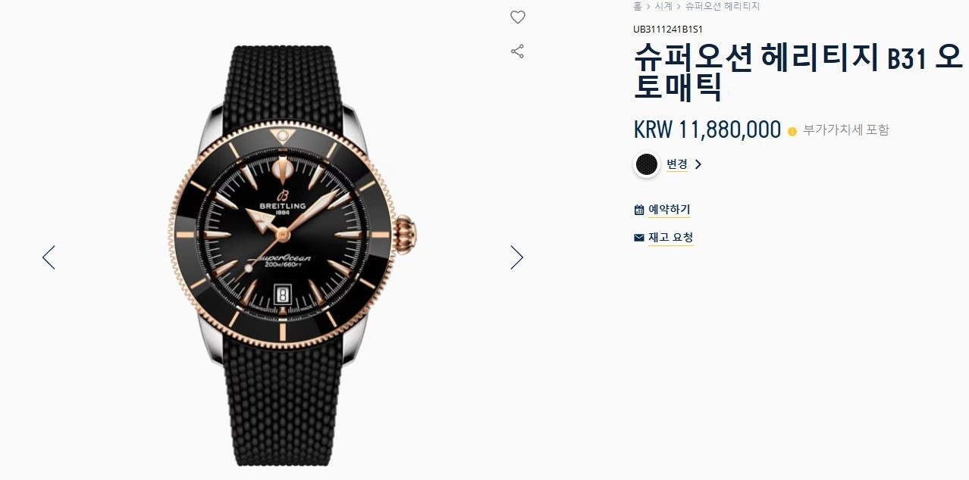
Task: Expand the chevron next to 변경
Action: coord(698,164)
